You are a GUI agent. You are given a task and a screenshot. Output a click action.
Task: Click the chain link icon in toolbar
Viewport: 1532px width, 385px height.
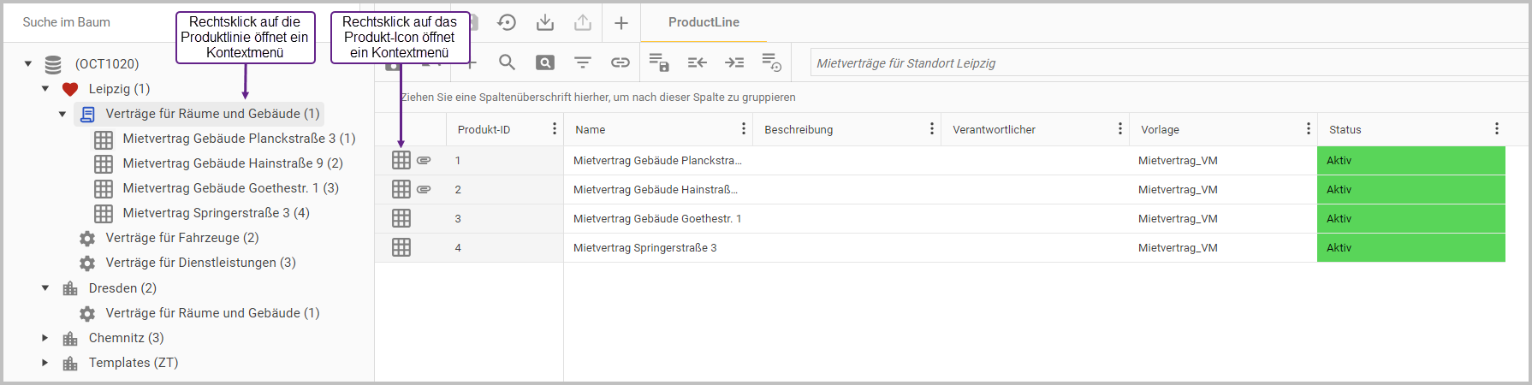point(621,62)
